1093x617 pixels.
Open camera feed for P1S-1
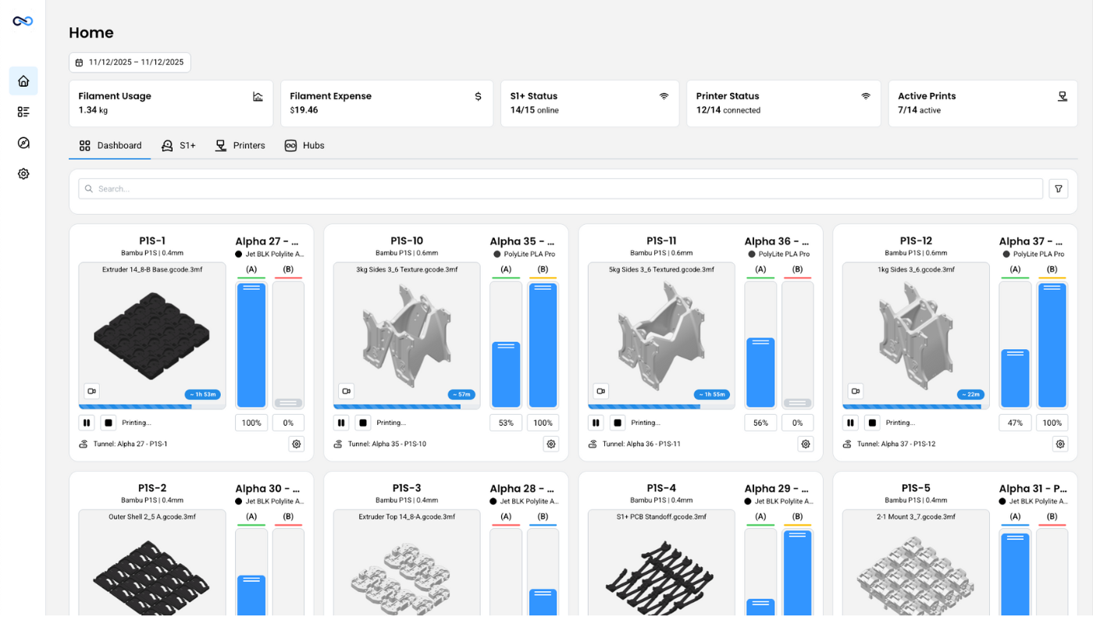pyautogui.click(x=91, y=391)
